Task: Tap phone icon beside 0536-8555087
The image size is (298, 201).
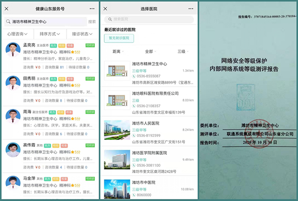Action: (134, 76)
